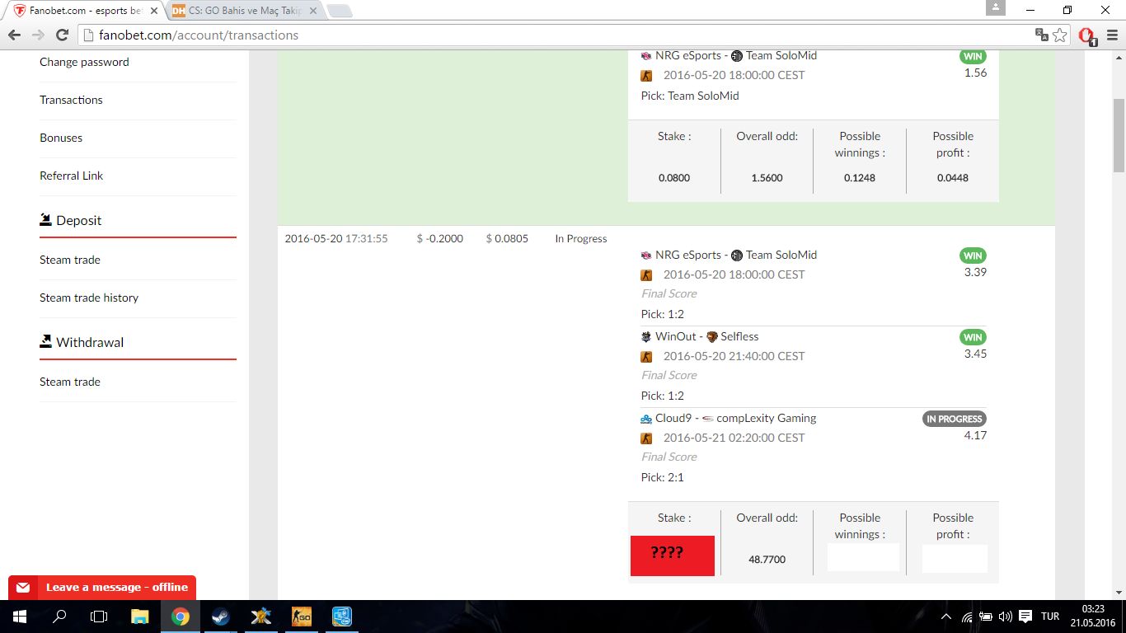
Task: Click the WIN badge for odd 3.45
Action: click(973, 337)
